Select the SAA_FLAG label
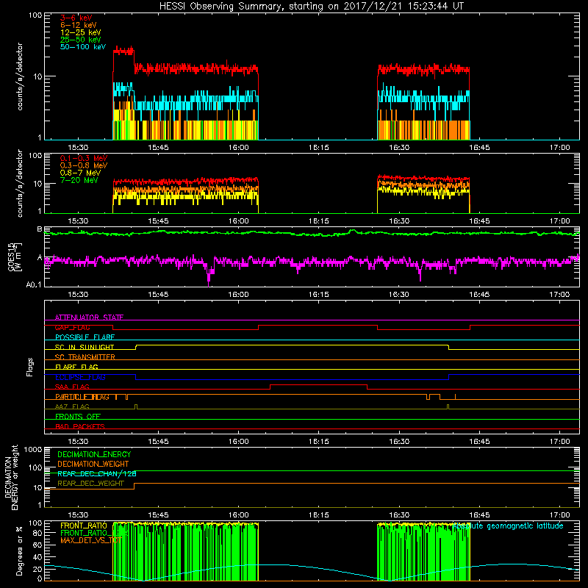This screenshot has height=588, width=588. 72,387
